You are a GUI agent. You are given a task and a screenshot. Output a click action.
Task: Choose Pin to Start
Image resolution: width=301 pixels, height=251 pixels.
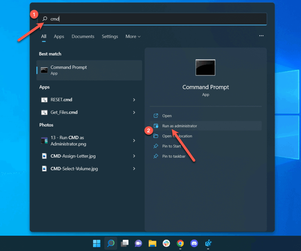(206, 146)
